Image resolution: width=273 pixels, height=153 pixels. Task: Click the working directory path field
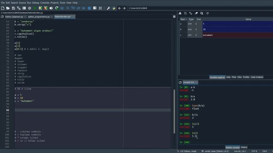(200, 8)
